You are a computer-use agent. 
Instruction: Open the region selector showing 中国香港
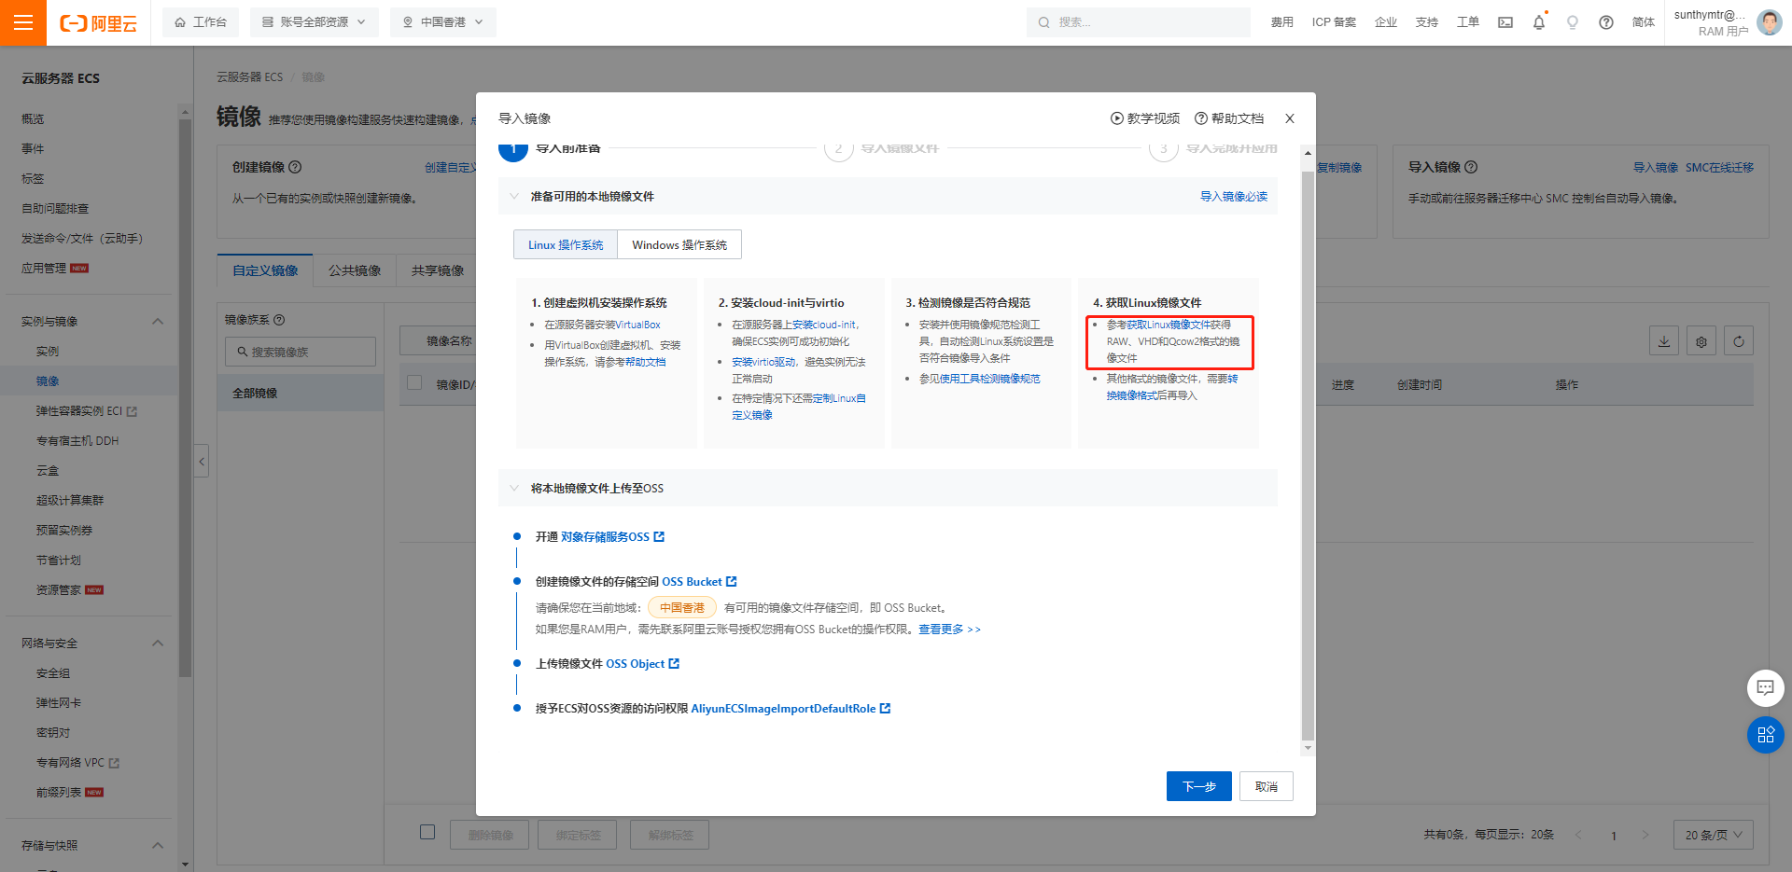pyautogui.click(x=442, y=21)
